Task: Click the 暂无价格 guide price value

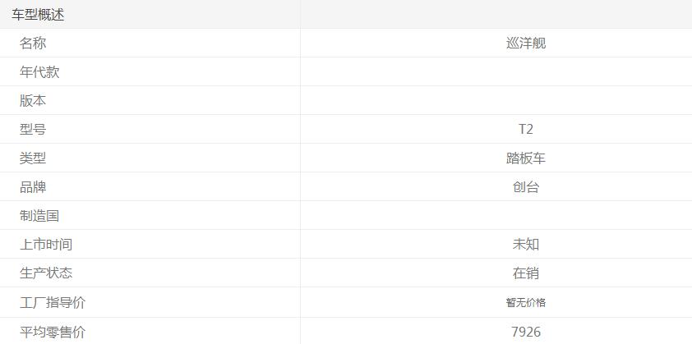Action: click(526, 303)
